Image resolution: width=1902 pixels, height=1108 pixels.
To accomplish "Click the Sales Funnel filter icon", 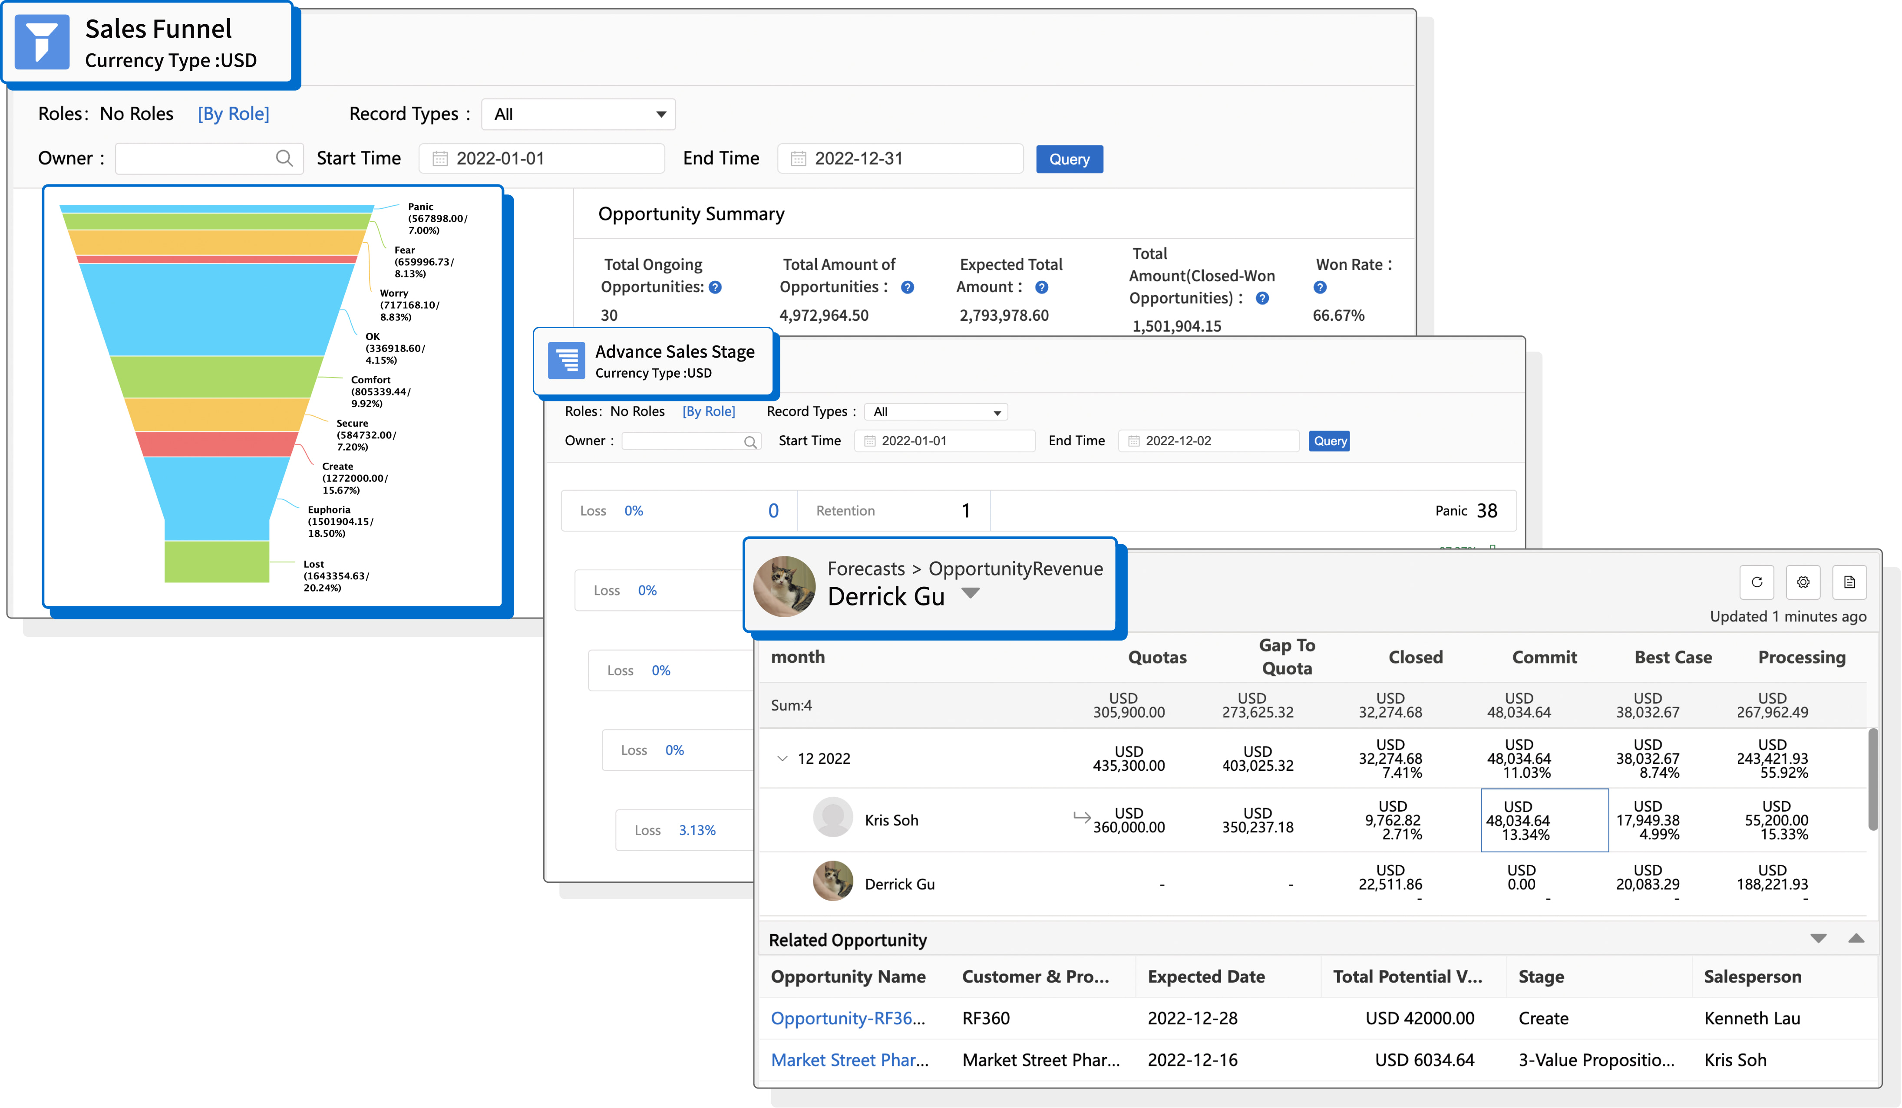I will point(42,42).
